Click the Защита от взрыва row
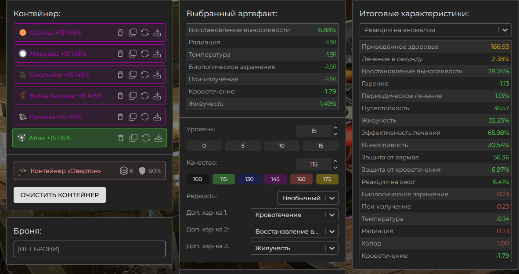The image size is (519, 274). 435,157
